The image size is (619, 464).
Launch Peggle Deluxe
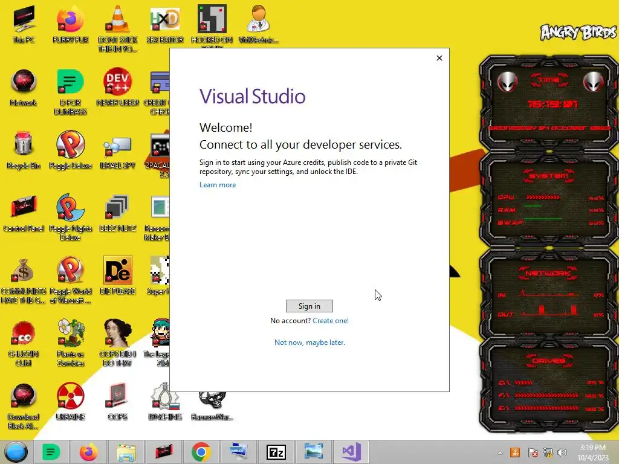[x=70, y=150]
